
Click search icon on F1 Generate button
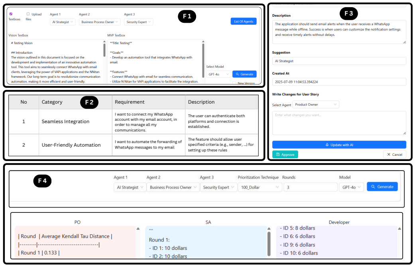pos(238,75)
